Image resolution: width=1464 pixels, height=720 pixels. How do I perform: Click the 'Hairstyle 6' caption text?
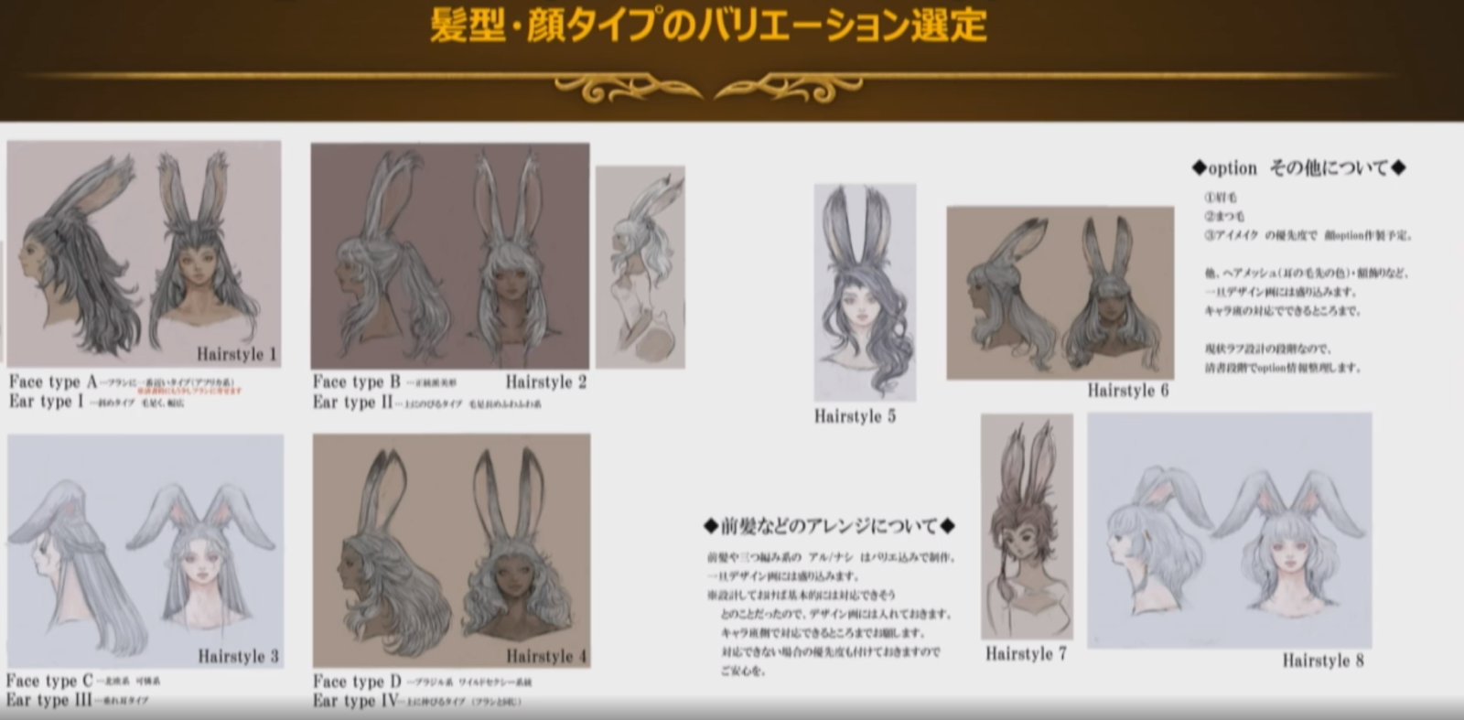pyautogui.click(x=1128, y=391)
